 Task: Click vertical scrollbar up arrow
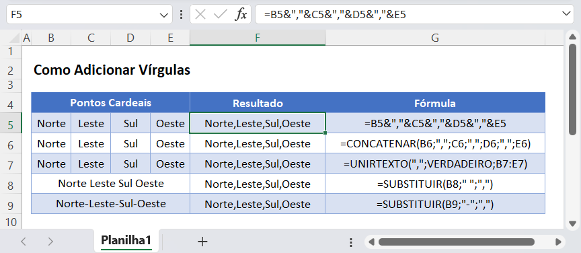[573, 36]
